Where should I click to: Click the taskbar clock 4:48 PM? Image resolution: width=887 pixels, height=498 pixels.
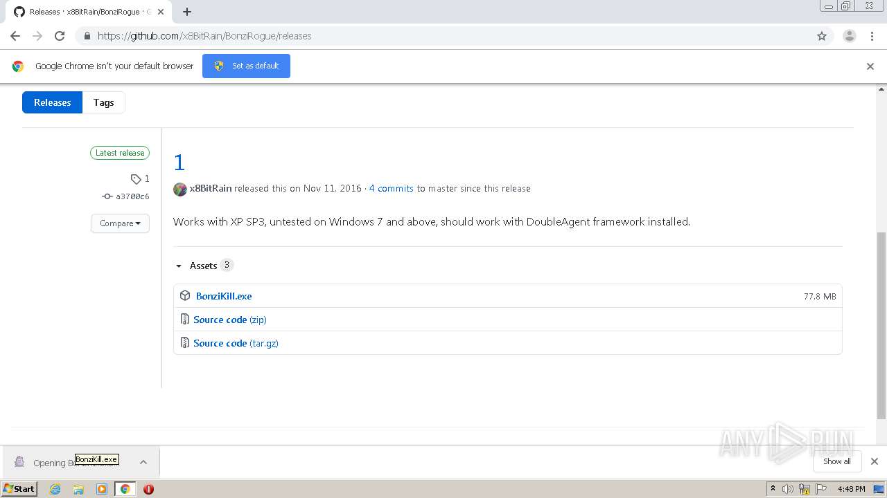[851, 489]
